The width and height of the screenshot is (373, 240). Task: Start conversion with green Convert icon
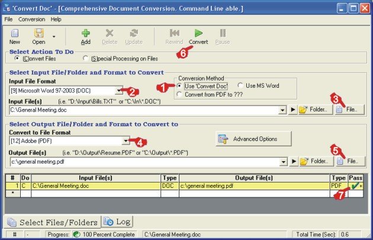tap(198, 33)
